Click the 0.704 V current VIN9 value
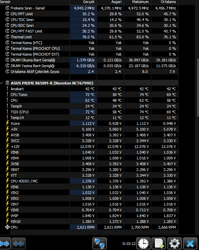199x250 pixels. 88,210
